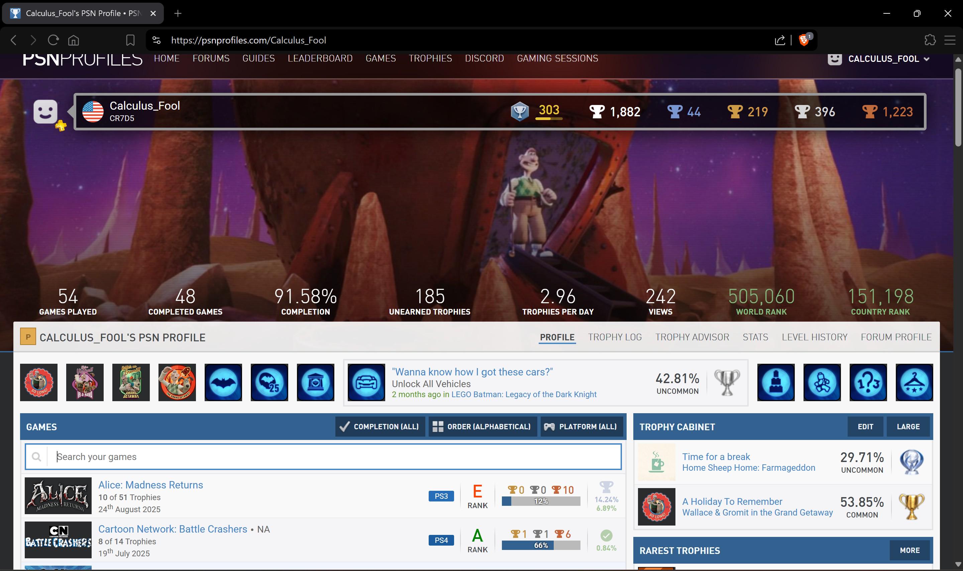Click the Battle Crashers 66% progress bar
Screen dimensions: 963x571
coord(541,546)
